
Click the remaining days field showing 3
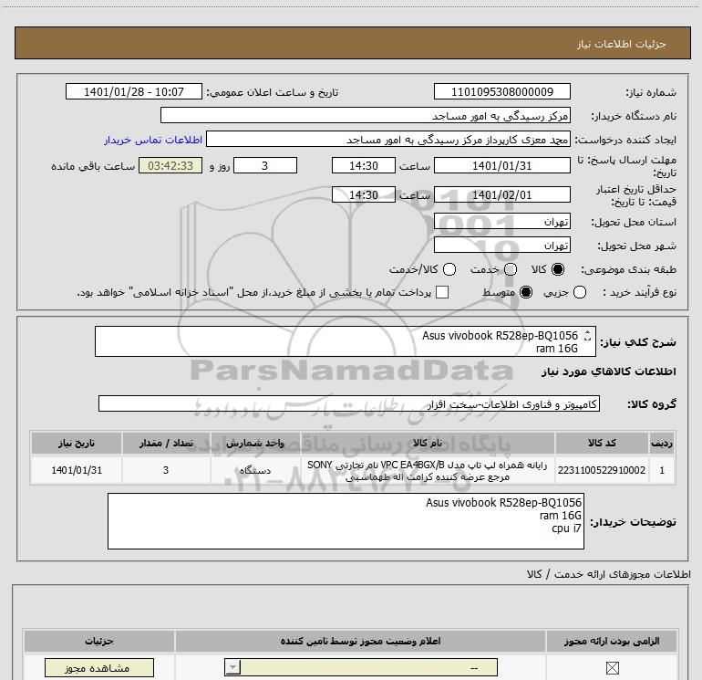pos(265,165)
